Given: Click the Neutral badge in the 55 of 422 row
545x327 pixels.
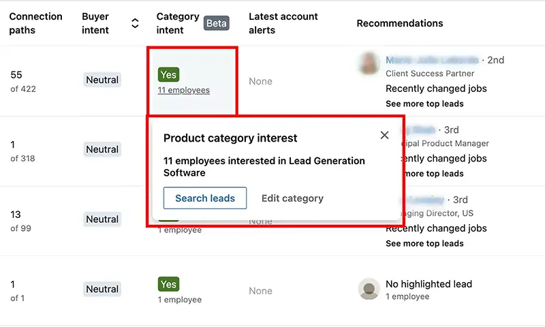Looking at the screenshot, I should [102, 80].
